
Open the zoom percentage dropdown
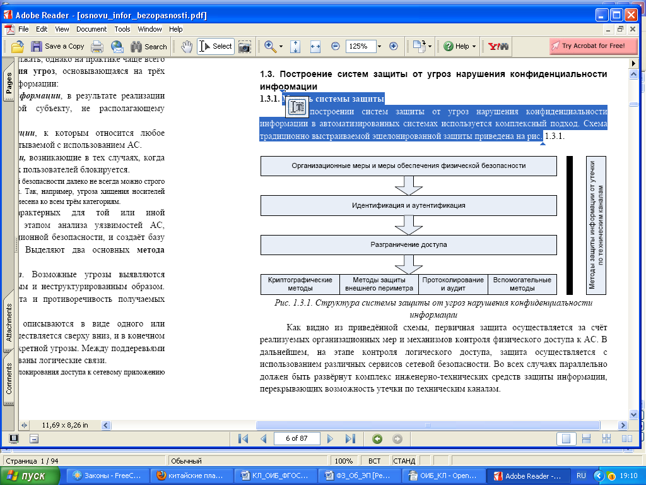point(379,47)
